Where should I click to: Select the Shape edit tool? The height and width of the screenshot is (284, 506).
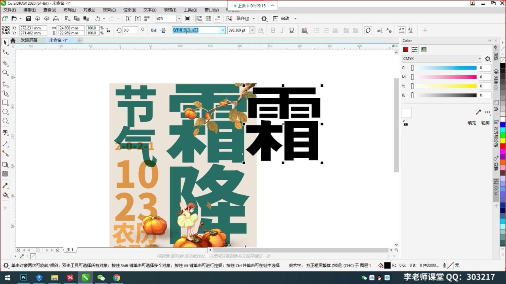[x=5, y=52]
